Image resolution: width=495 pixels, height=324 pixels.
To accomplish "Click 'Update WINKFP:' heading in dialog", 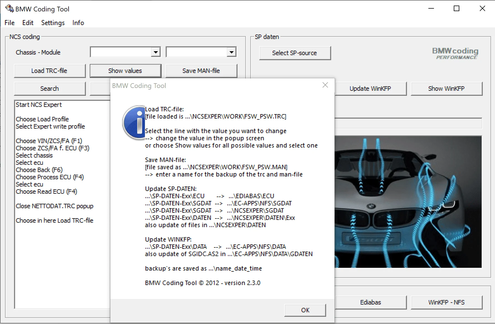I will (x=168, y=239).
